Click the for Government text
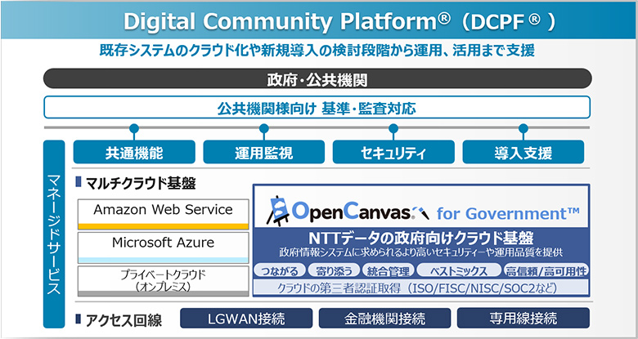 tap(508, 213)
